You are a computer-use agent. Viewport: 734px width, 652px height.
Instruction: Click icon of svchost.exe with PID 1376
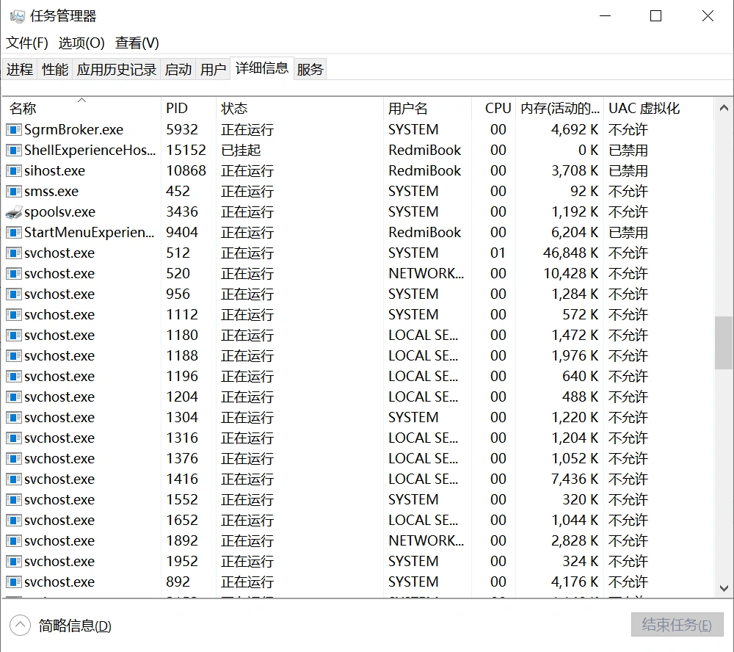[x=13, y=459]
